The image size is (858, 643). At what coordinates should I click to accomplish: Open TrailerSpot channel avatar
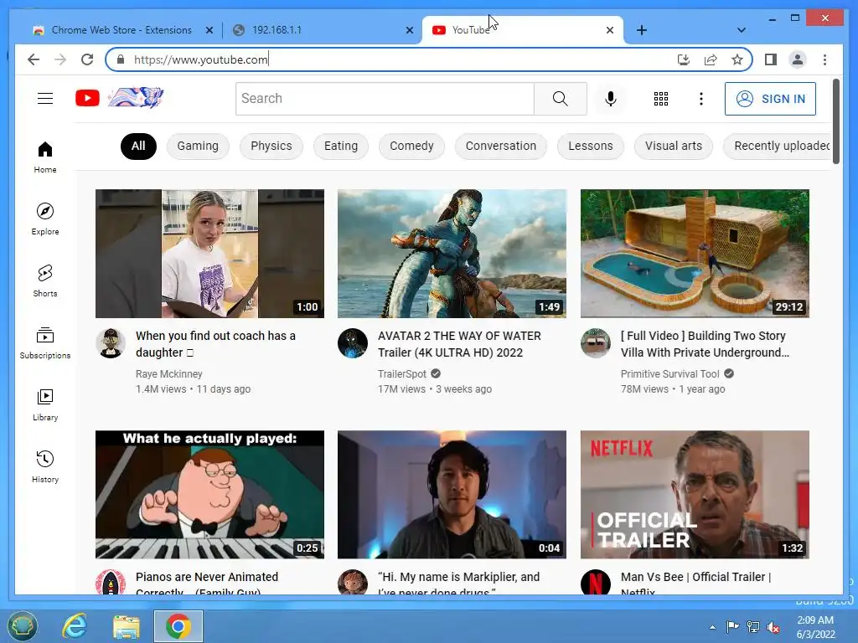pyautogui.click(x=353, y=343)
